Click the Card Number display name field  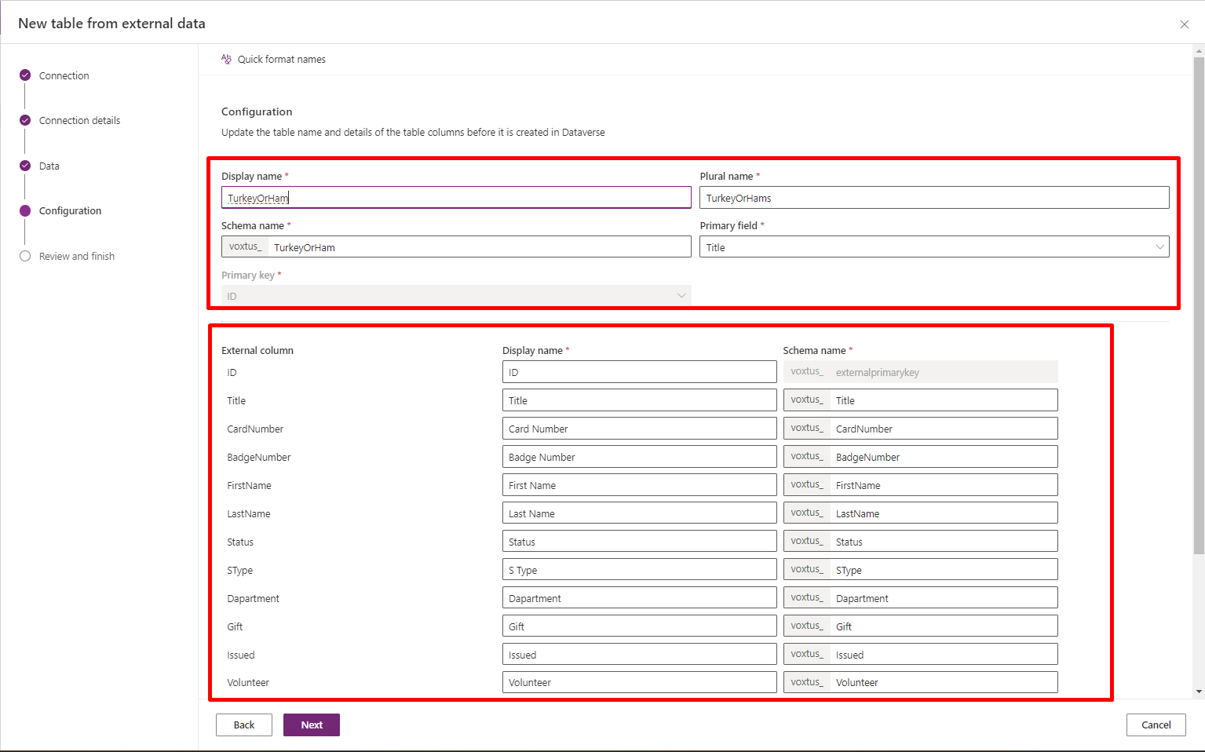tap(639, 429)
